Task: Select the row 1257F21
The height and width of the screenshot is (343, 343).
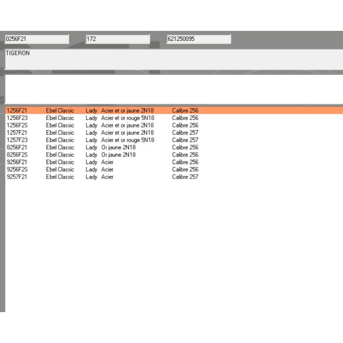Action: click(174, 133)
